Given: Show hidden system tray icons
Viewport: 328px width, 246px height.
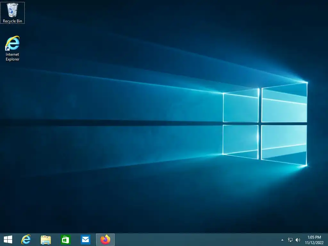Looking at the screenshot, I should (x=282, y=240).
